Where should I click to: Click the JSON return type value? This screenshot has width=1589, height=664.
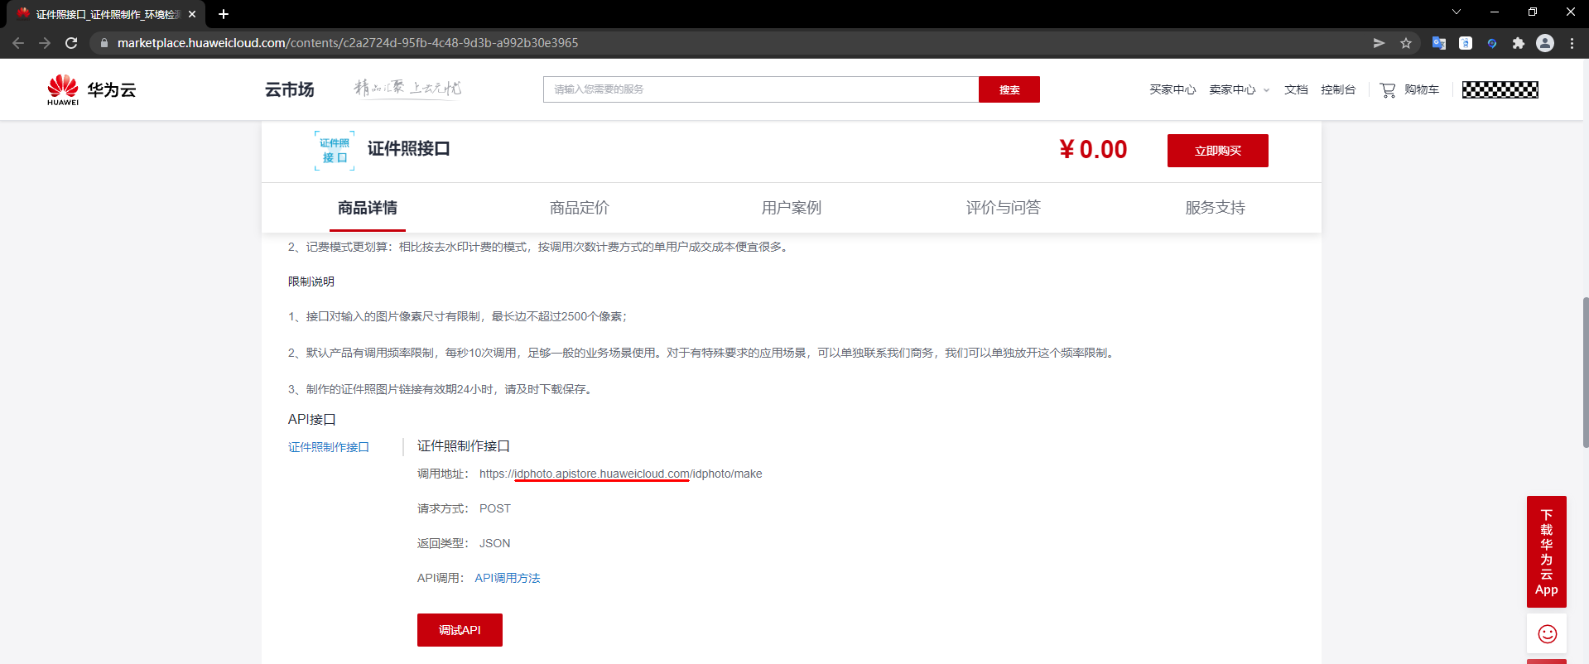[495, 543]
